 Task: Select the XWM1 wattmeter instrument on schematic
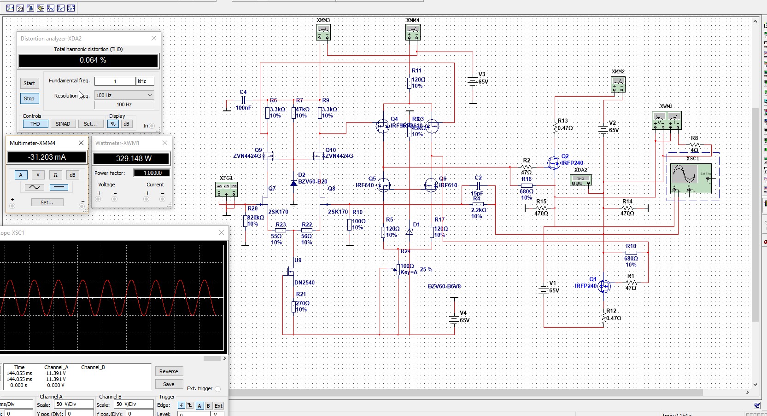tap(667, 121)
